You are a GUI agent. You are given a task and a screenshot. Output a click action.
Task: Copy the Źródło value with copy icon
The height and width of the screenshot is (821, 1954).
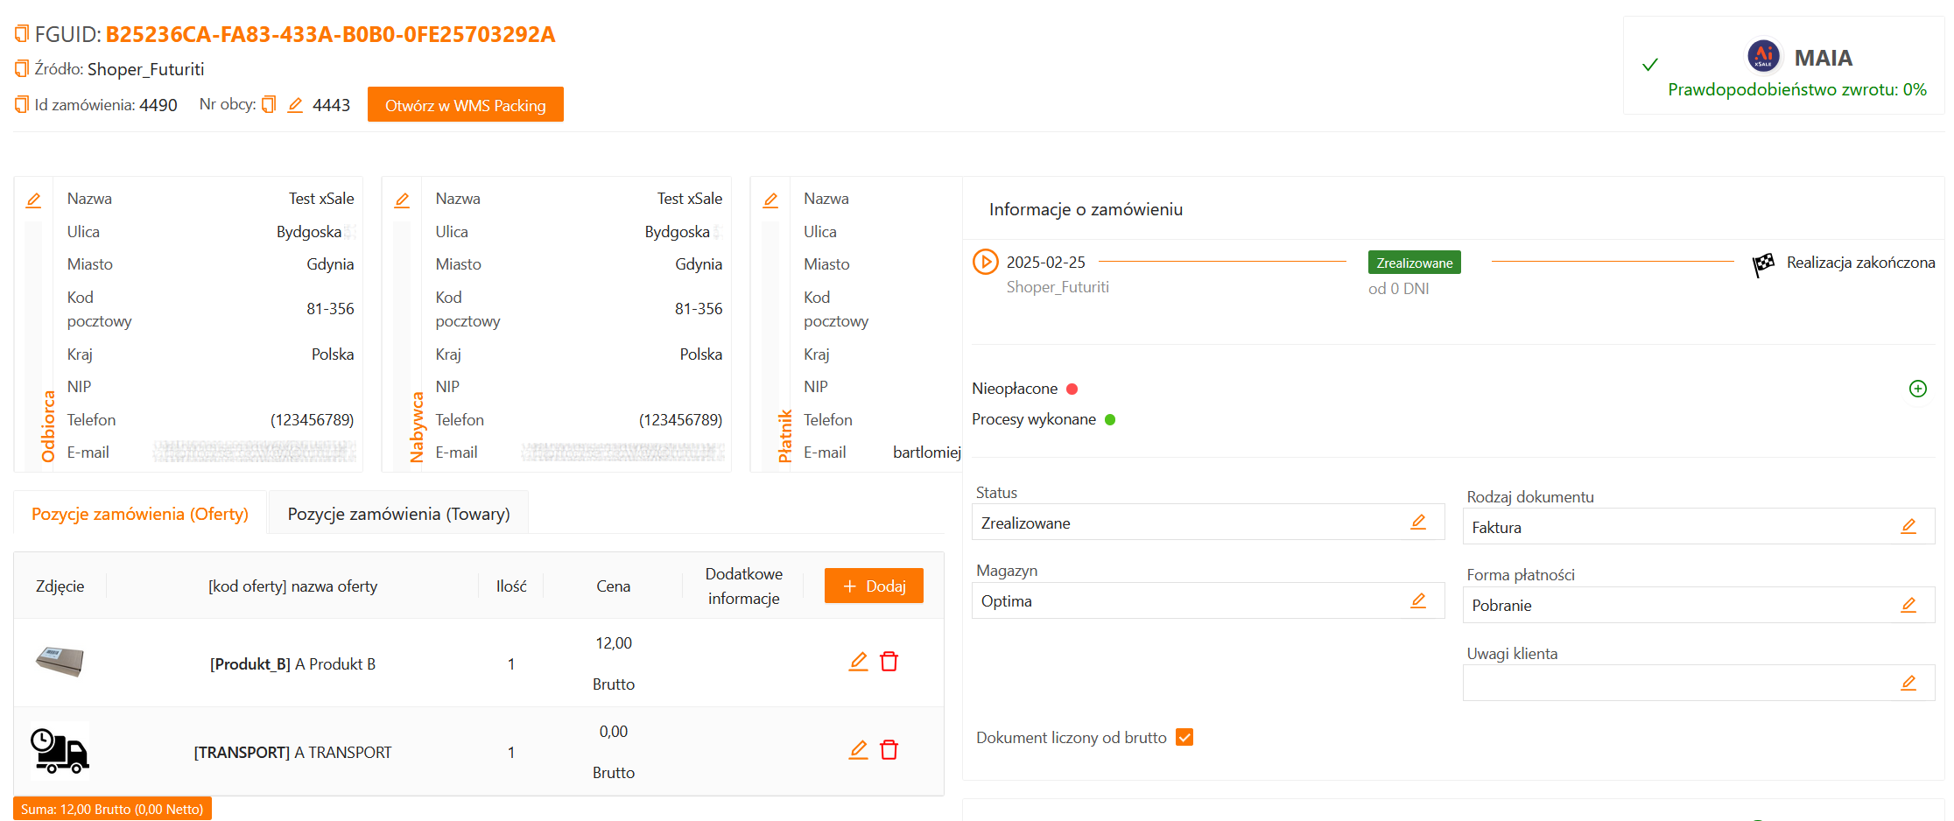[22, 68]
